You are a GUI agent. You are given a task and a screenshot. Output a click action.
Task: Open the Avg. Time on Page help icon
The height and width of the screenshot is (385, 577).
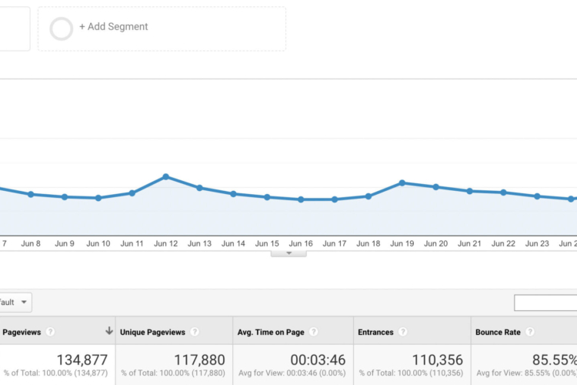(314, 332)
